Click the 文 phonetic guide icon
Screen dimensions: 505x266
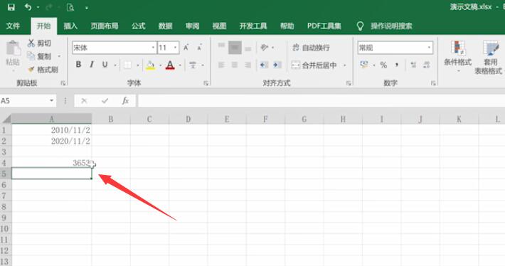pos(193,65)
